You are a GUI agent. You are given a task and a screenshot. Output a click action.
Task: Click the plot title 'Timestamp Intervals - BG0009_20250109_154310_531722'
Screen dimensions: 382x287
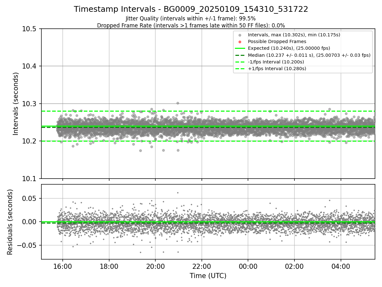coord(191,9)
